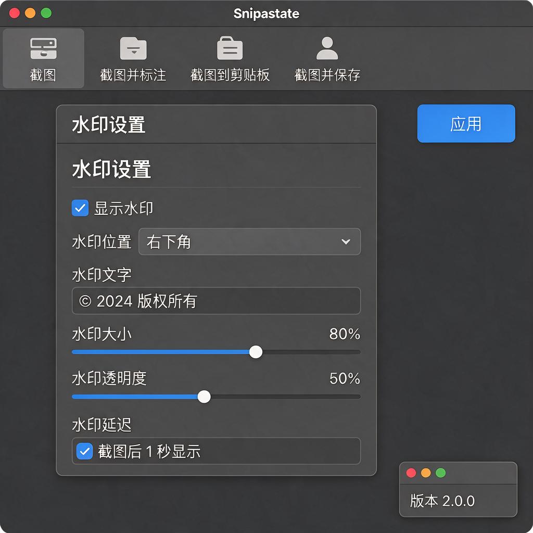Image resolution: width=533 pixels, height=533 pixels.
Task: Maximize the small version window
Action: tap(440, 473)
